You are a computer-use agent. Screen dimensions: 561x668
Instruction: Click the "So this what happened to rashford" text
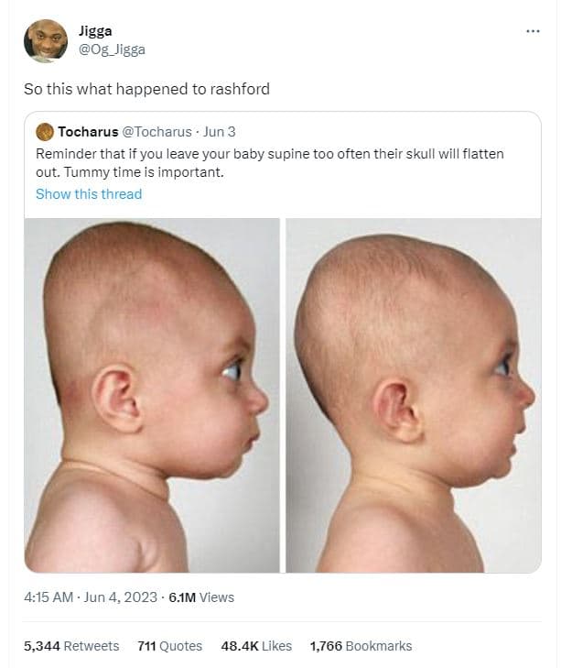click(x=146, y=90)
